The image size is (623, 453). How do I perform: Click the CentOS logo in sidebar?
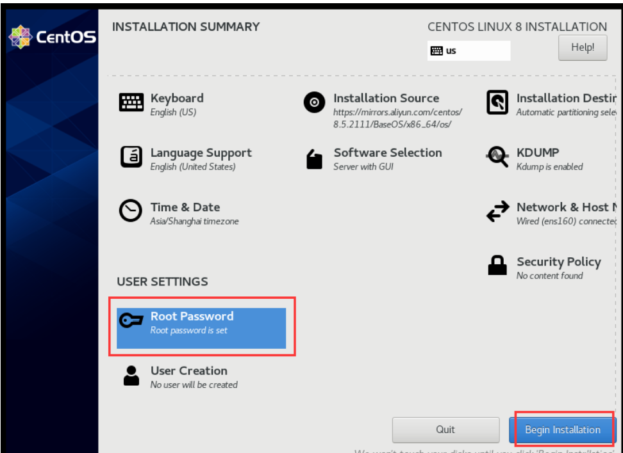click(x=53, y=37)
